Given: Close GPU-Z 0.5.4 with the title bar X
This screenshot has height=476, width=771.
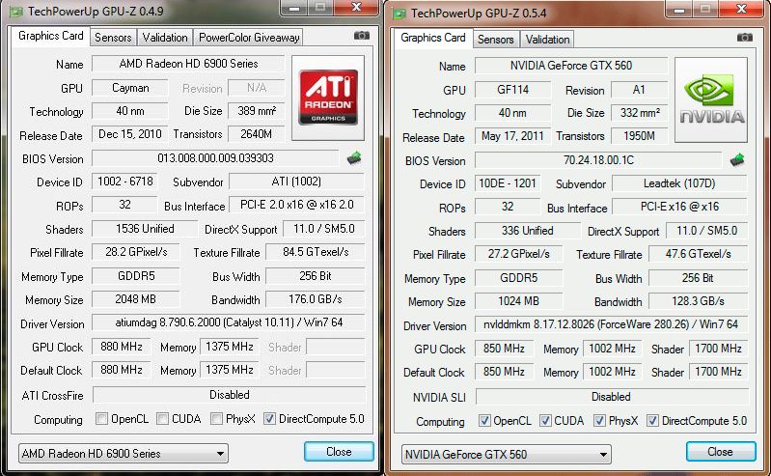Looking at the screenshot, I should (741, 9).
